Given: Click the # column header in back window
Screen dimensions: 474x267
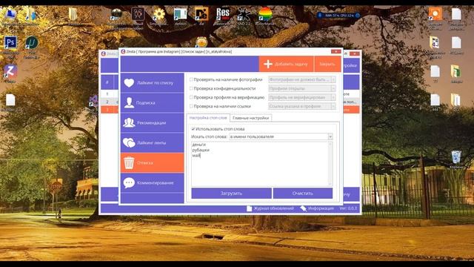Looking at the screenshot, I should tap(107, 82).
